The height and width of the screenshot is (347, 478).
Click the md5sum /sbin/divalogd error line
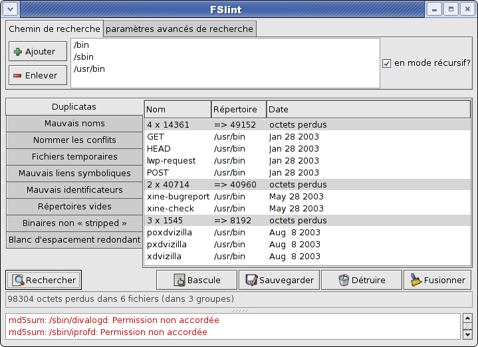coord(114,320)
